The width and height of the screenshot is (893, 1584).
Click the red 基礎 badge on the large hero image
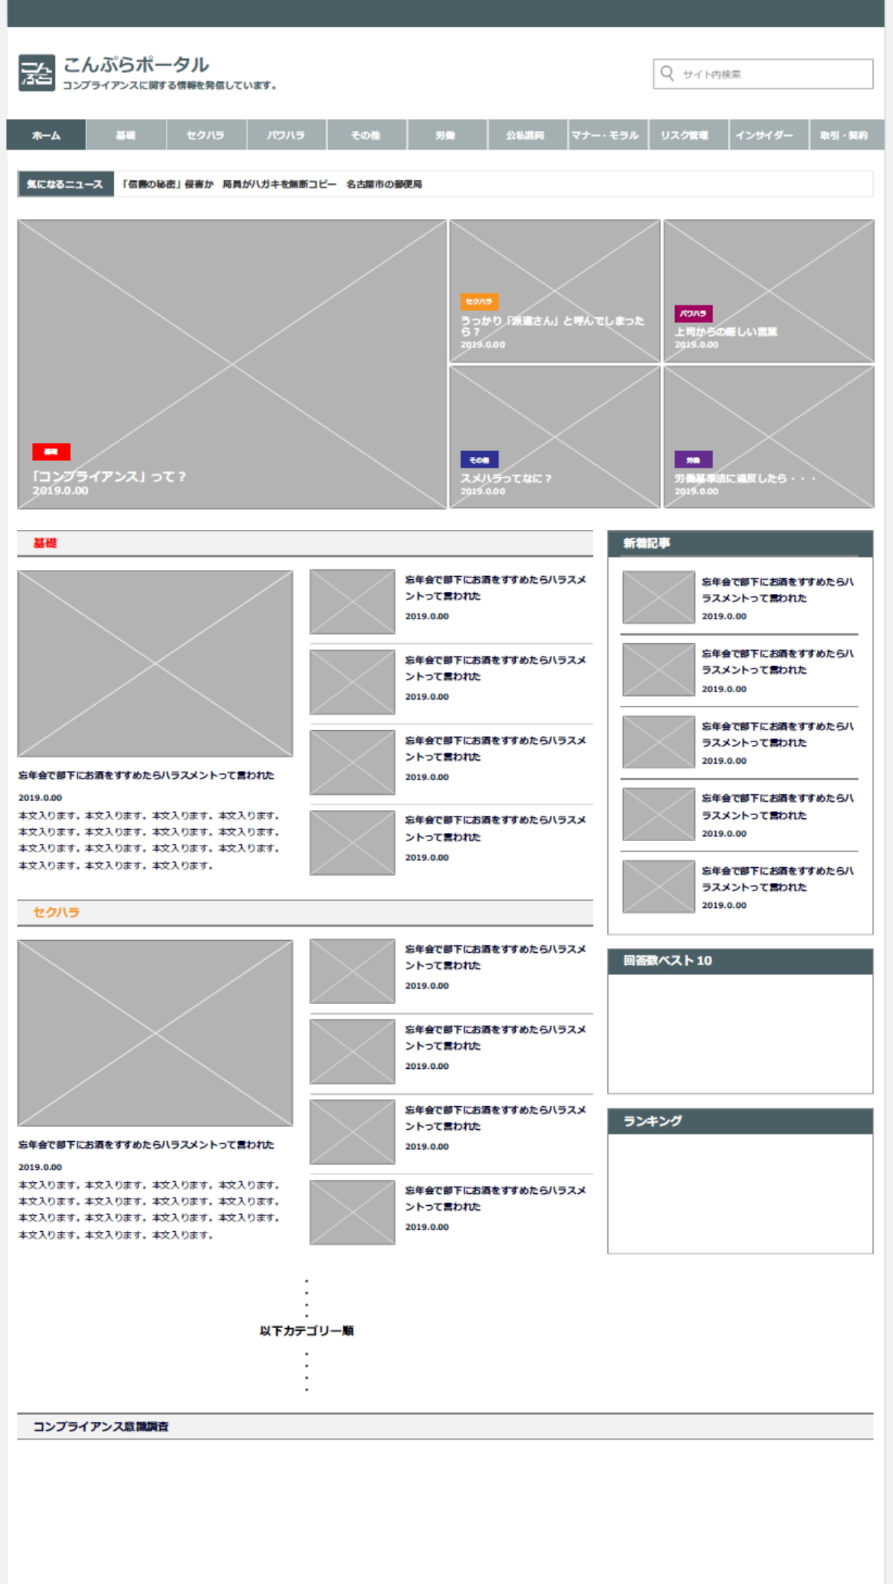pyautogui.click(x=51, y=451)
